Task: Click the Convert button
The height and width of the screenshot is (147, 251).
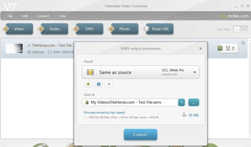Action: 140,134
